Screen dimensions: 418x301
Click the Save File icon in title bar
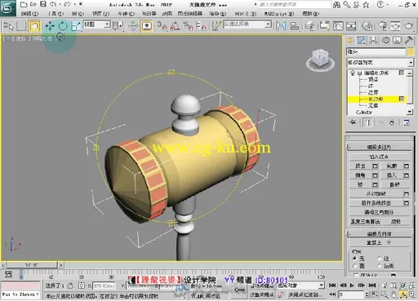43,4
